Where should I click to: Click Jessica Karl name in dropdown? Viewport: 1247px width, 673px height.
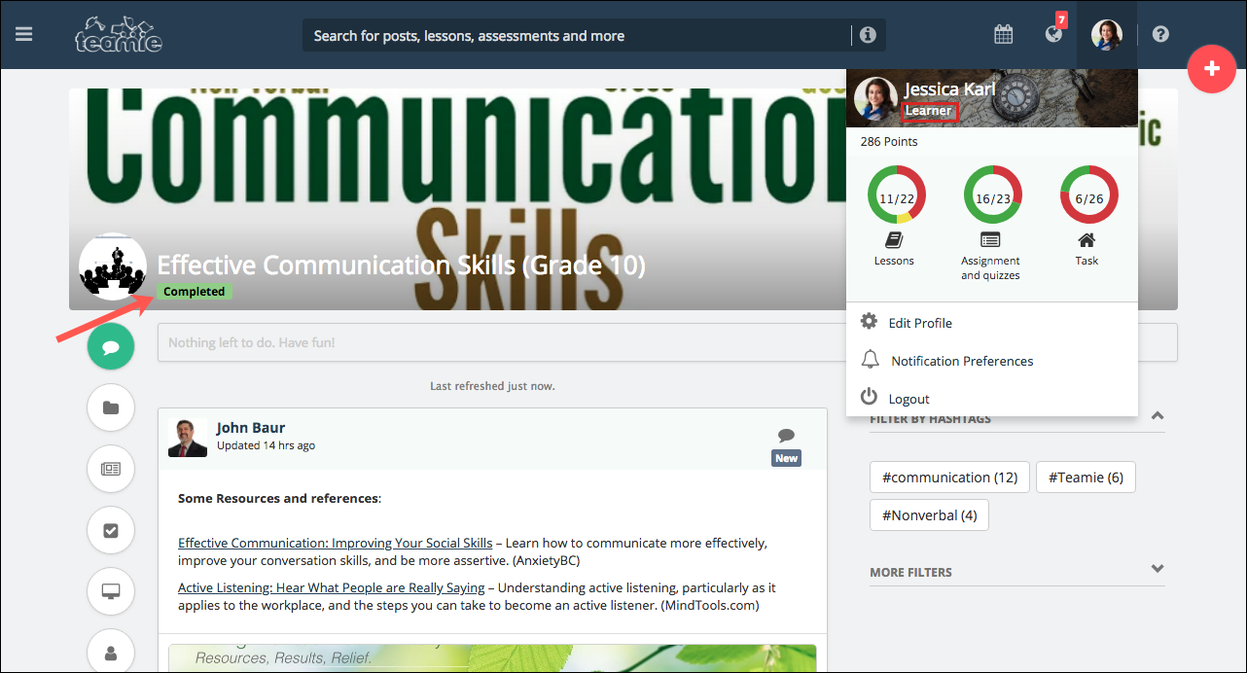pyautogui.click(x=950, y=89)
